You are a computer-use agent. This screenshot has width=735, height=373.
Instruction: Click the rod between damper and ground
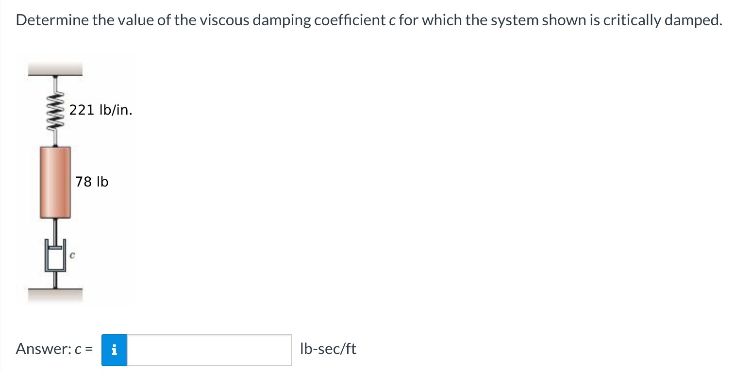coord(55,279)
